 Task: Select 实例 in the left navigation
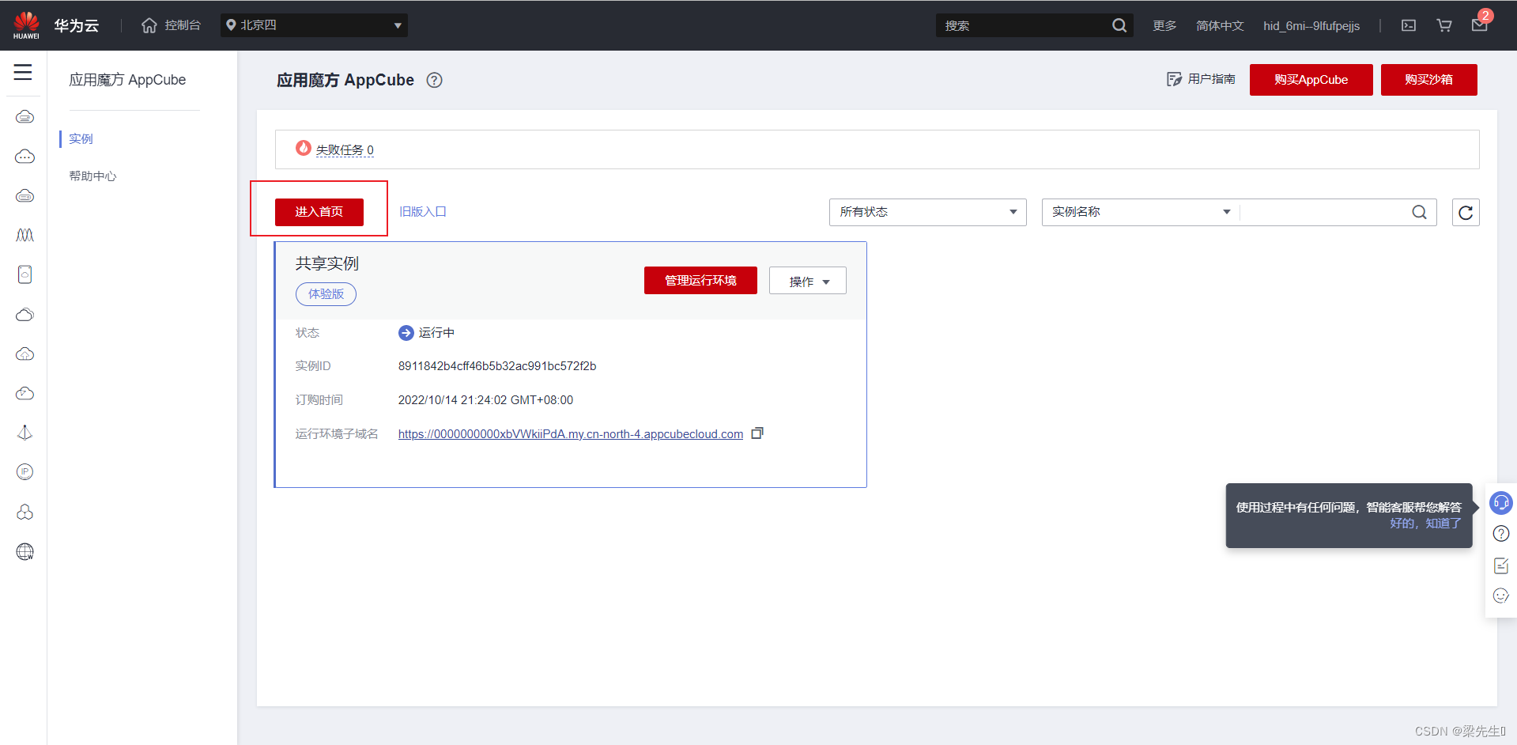coord(81,138)
